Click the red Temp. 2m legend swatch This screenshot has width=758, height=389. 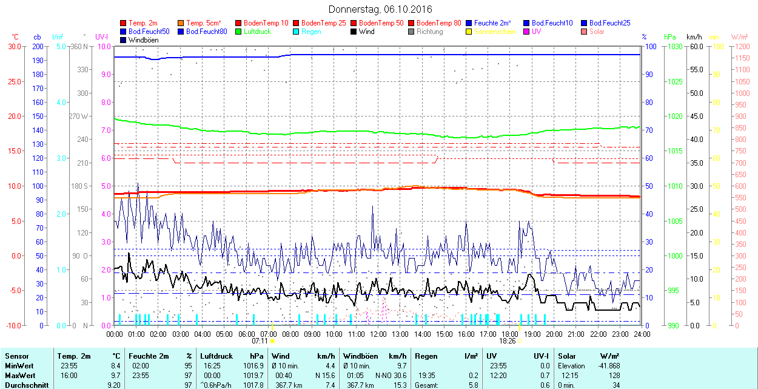[x=124, y=23]
